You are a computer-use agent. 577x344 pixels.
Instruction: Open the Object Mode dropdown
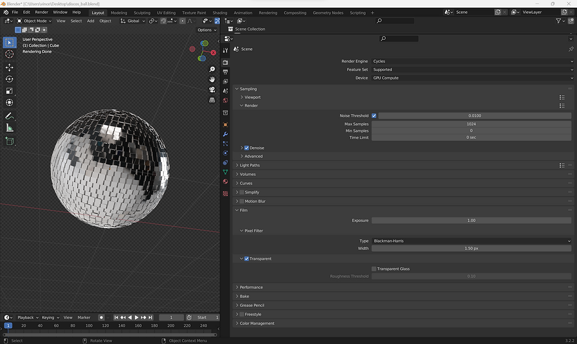(34, 21)
